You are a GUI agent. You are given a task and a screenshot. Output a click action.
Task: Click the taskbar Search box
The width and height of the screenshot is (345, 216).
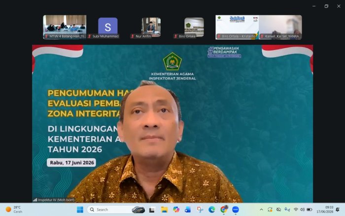[116, 210]
